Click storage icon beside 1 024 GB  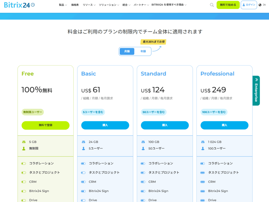tap(203, 142)
